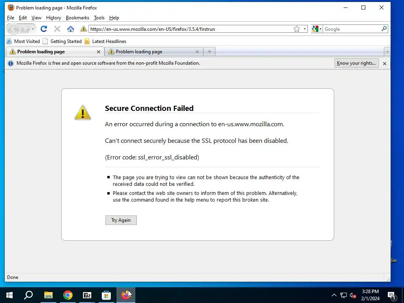Open the View menu
This screenshot has width=404, height=303.
36,18
